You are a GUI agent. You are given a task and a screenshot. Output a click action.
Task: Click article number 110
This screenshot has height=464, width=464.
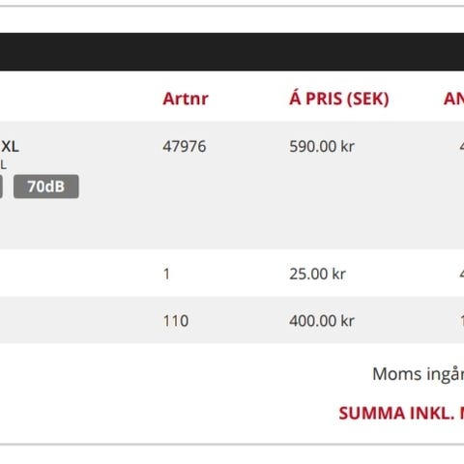coord(176,321)
